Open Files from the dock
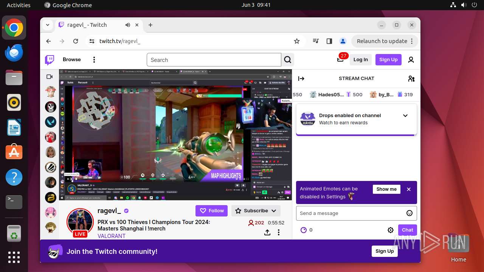 point(14,77)
